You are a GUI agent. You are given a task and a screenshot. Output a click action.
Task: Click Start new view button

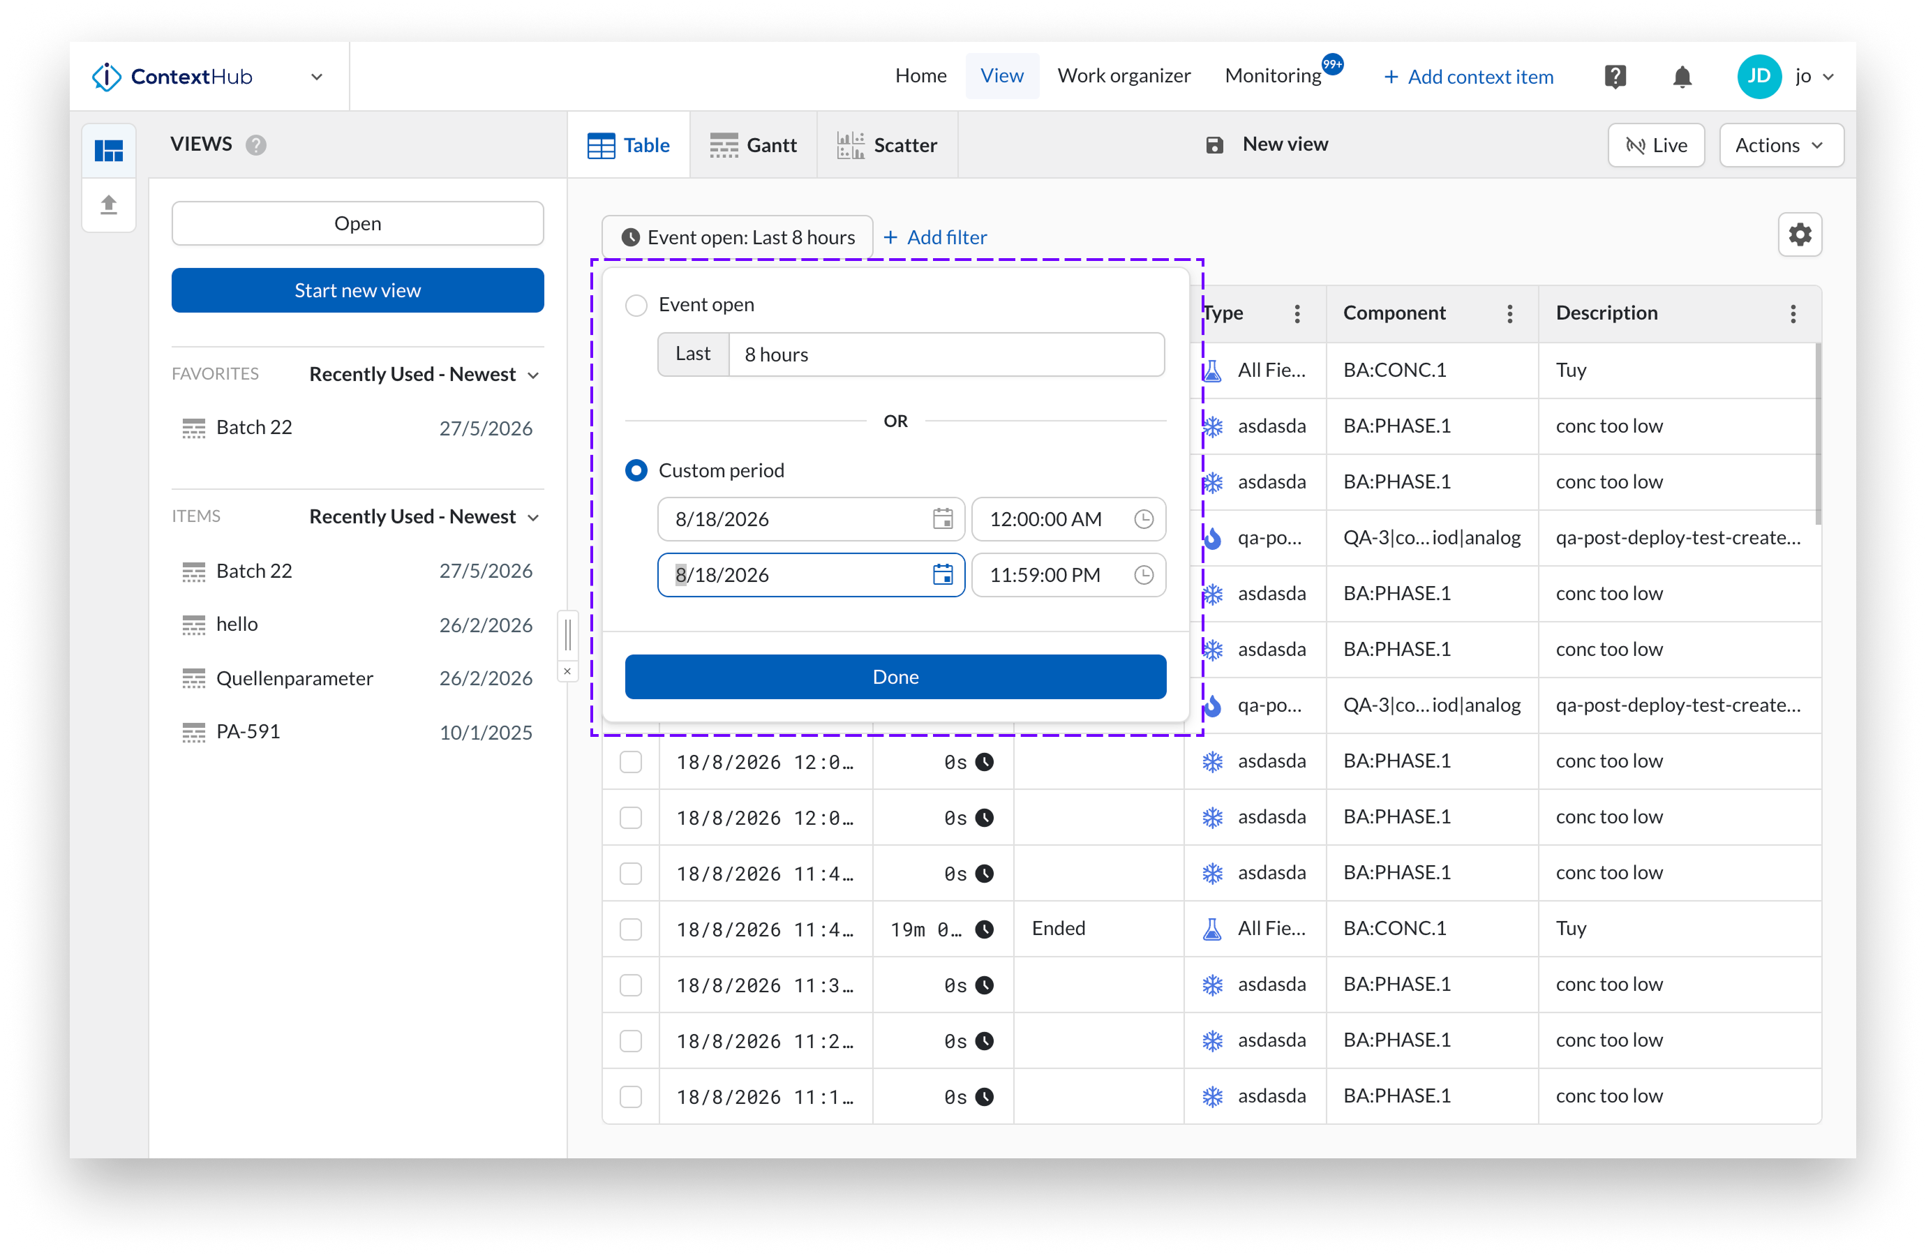point(357,290)
